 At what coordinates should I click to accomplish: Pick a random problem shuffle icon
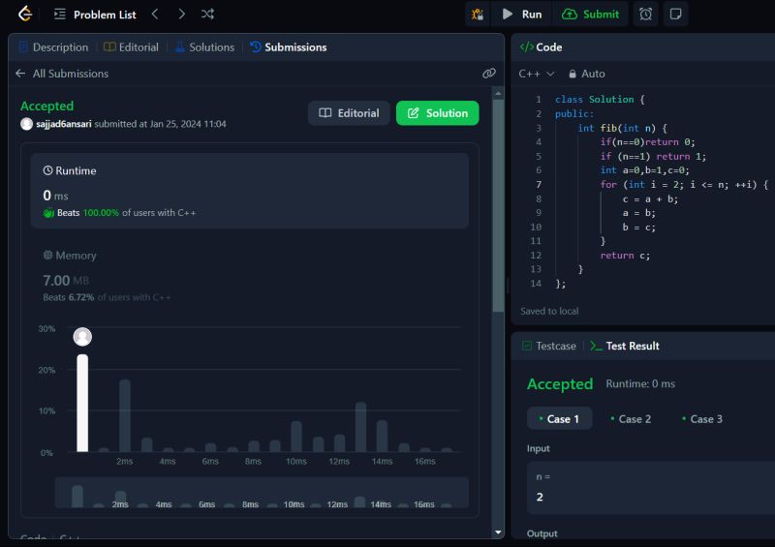coord(207,14)
